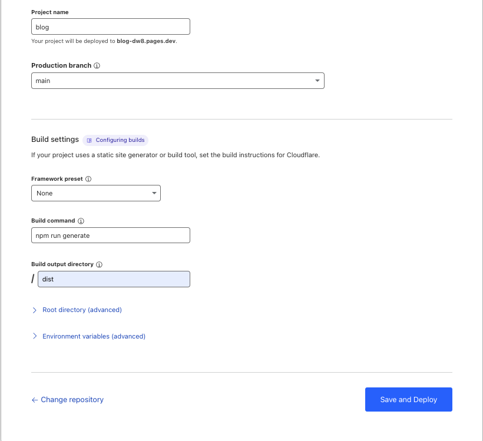Image resolution: width=483 pixels, height=441 pixels.
Task: Click the Build output directory info icon
Action: tap(98, 264)
